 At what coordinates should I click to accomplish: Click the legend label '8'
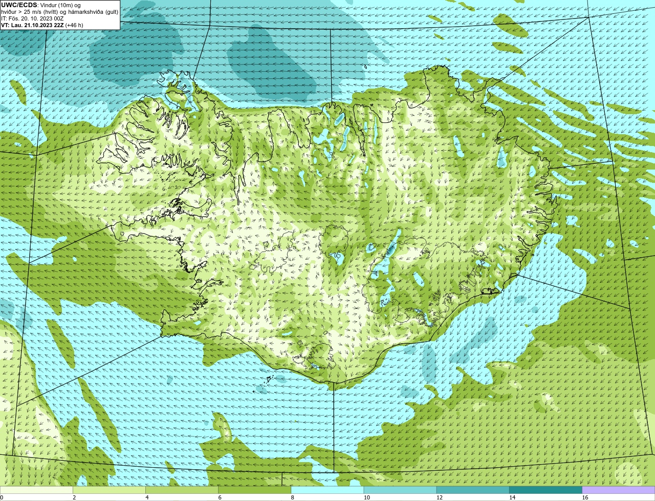pyautogui.click(x=292, y=497)
